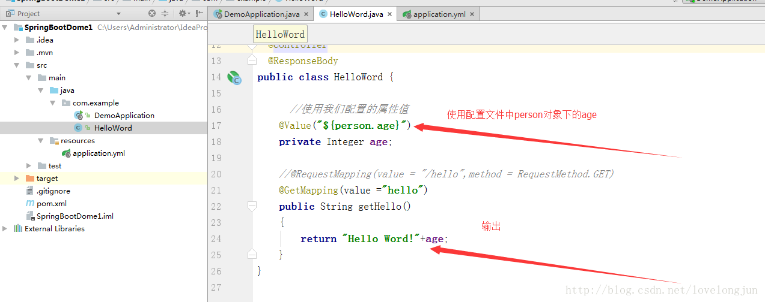Click the HelloWord breadcrumb tooltip label

280,34
